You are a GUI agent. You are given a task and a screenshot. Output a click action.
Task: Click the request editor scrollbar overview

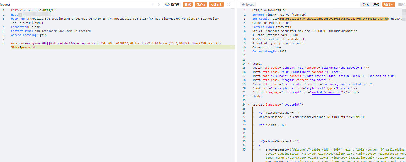click(233, 85)
